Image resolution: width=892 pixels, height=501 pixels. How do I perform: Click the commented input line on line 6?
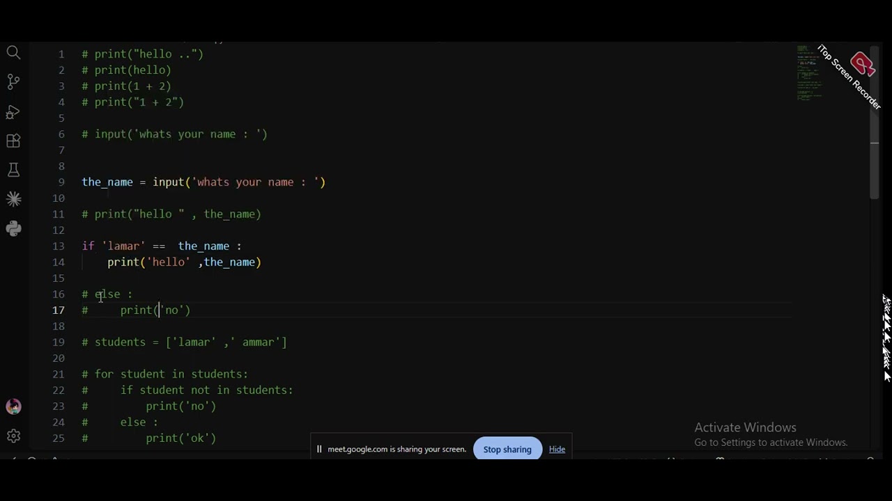pyautogui.click(x=174, y=134)
